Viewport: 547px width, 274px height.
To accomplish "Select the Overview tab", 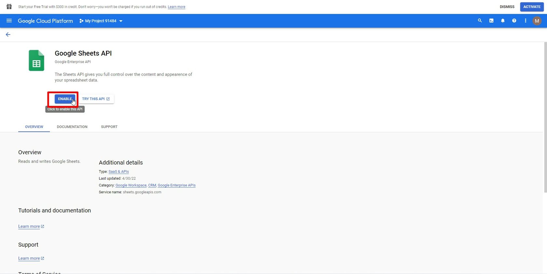I will tap(34, 127).
